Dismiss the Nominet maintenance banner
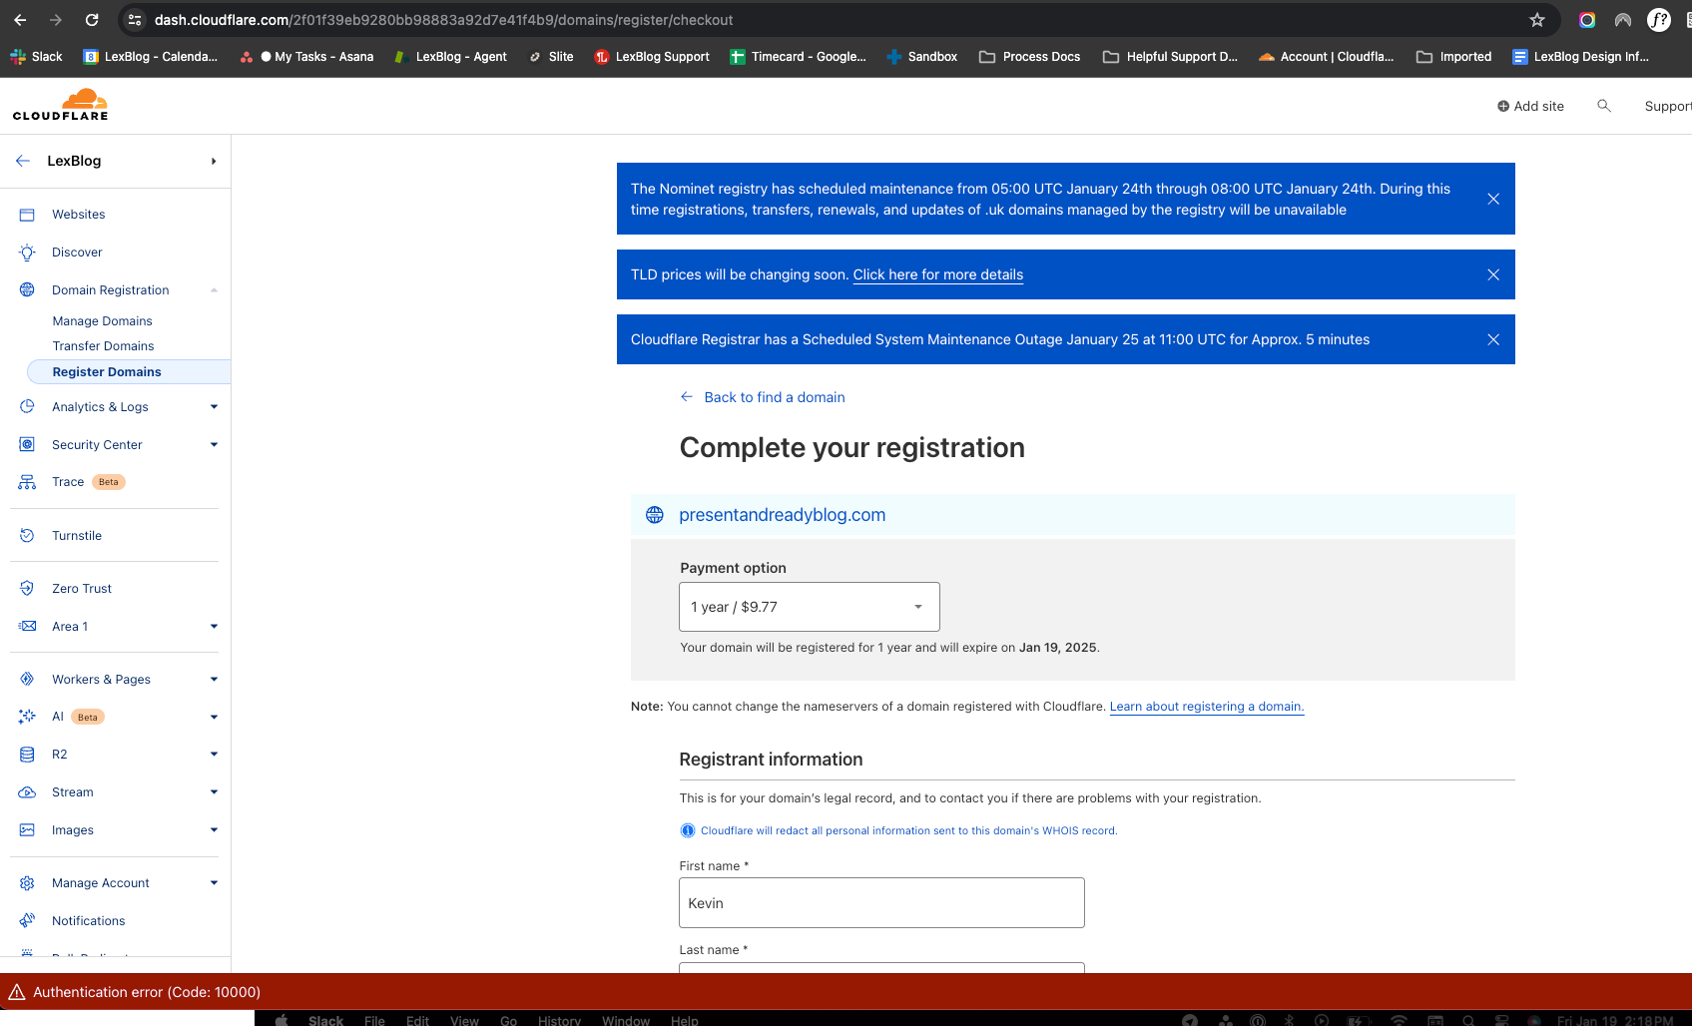Screen dimensions: 1692x1026 coord(1493,199)
